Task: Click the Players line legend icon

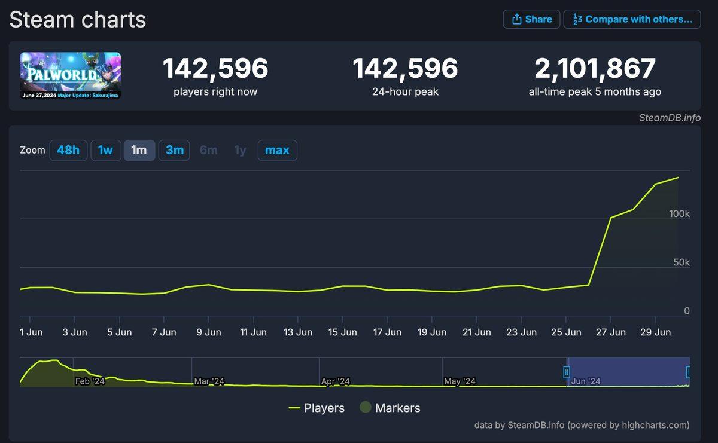Action: click(294, 408)
